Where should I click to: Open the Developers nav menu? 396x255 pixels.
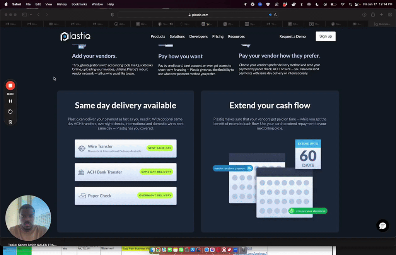point(198,36)
